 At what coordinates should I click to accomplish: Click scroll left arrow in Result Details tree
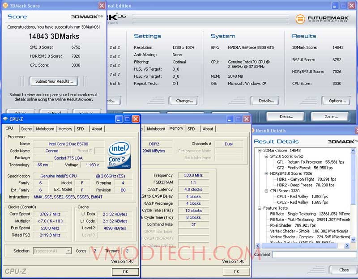point(258,246)
